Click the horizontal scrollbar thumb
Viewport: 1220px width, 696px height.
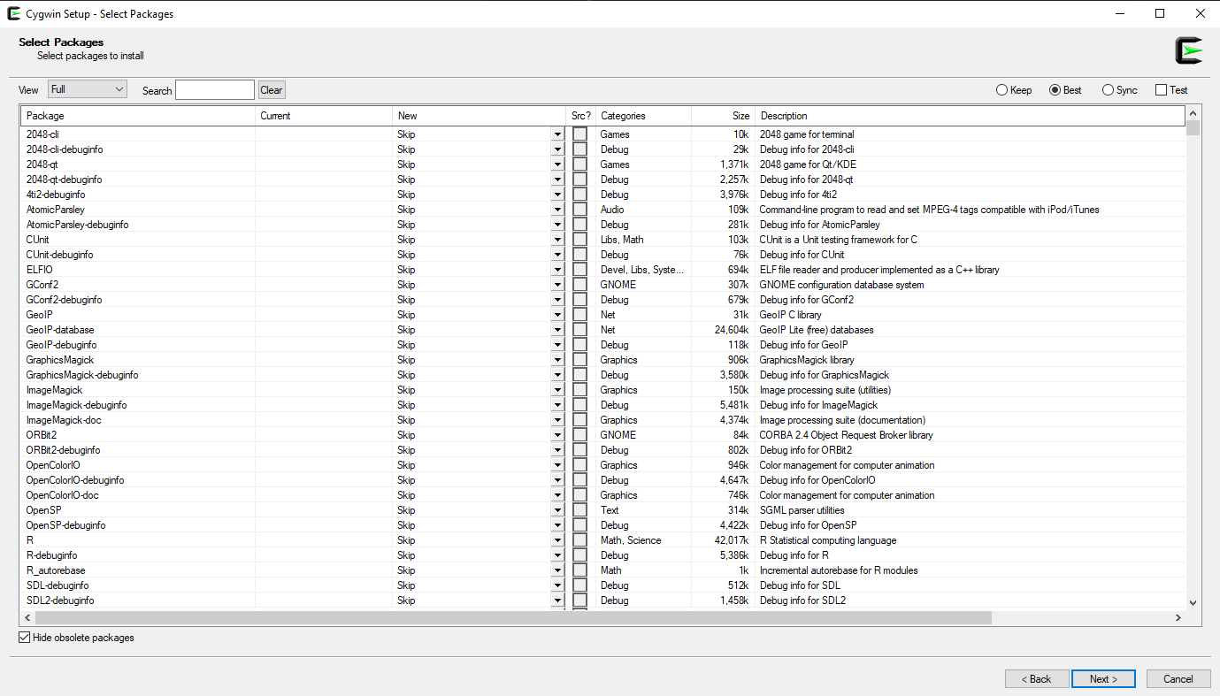tap(514, 617)
